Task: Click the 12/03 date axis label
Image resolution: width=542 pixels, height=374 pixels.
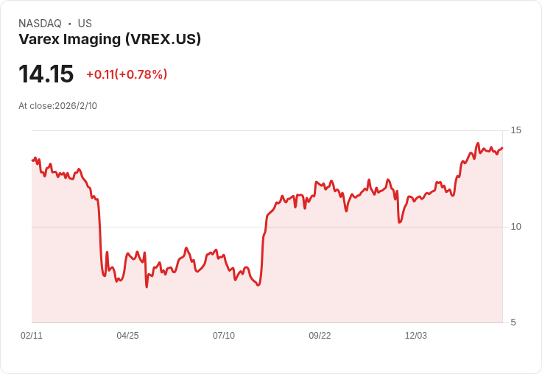Action: click(416, 336)
